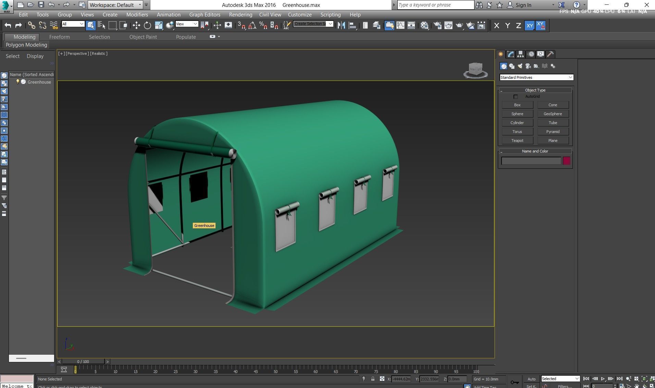Collapse the Object Type rollout
Viewport: 655px width, 388px height.
(x=535, y=90)
